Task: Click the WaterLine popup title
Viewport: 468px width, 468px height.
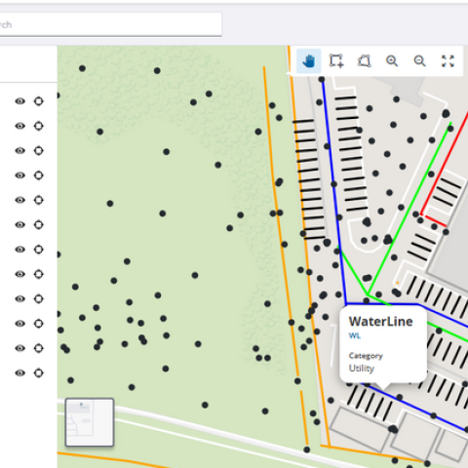Action: 380,322
